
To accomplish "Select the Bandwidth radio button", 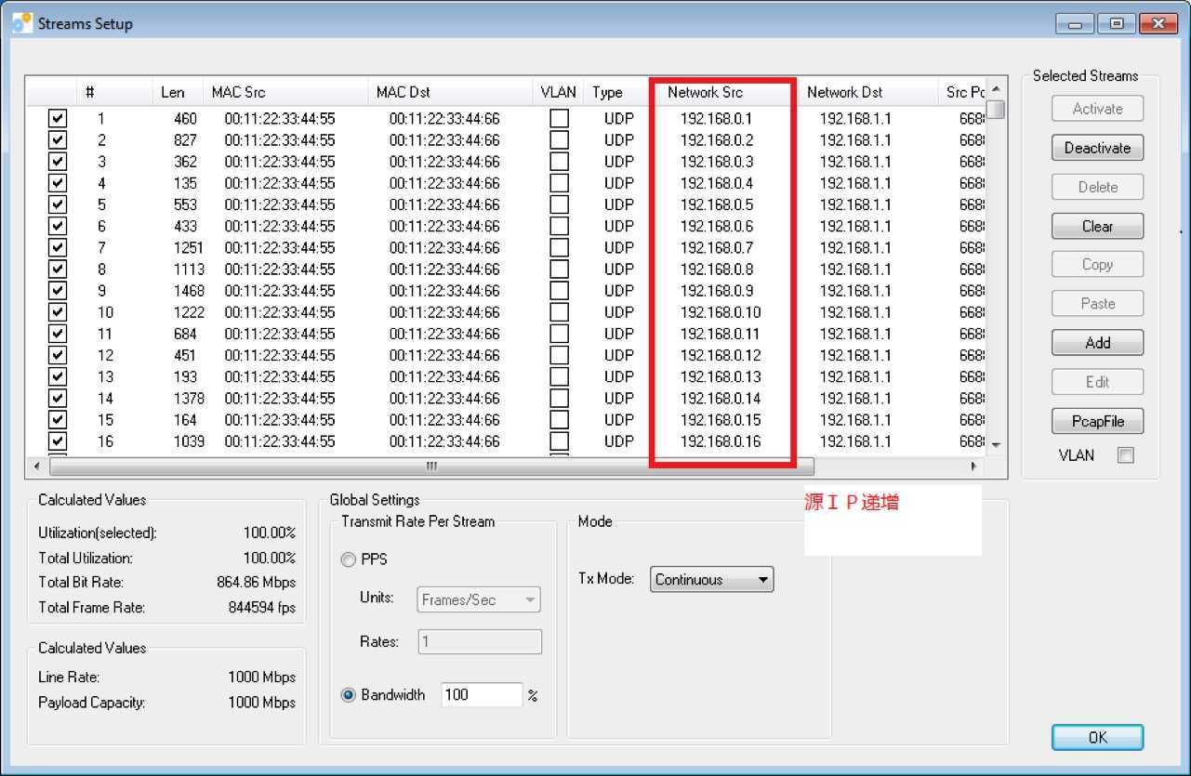I will click(x=349, y=695).
